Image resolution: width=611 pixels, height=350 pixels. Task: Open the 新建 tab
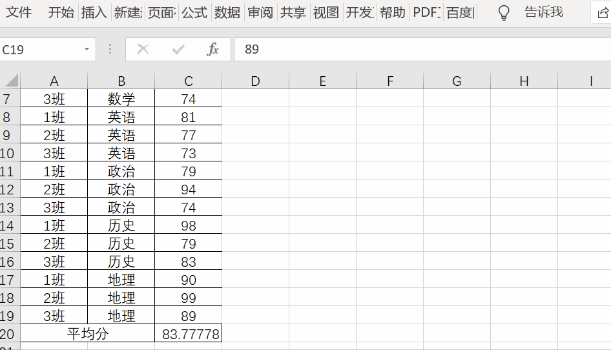128,12
